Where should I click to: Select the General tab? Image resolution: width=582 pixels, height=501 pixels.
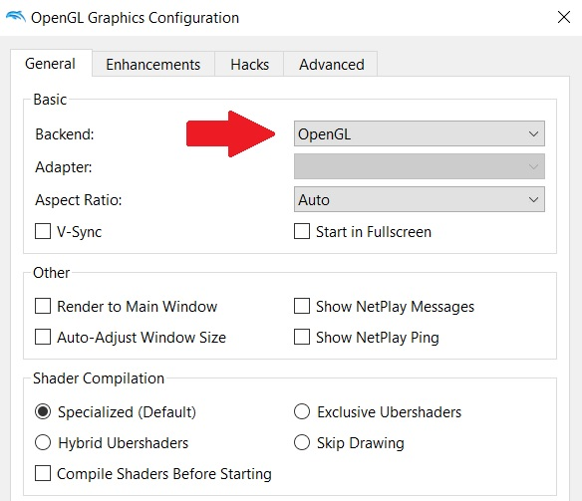(x=51, y=64)
